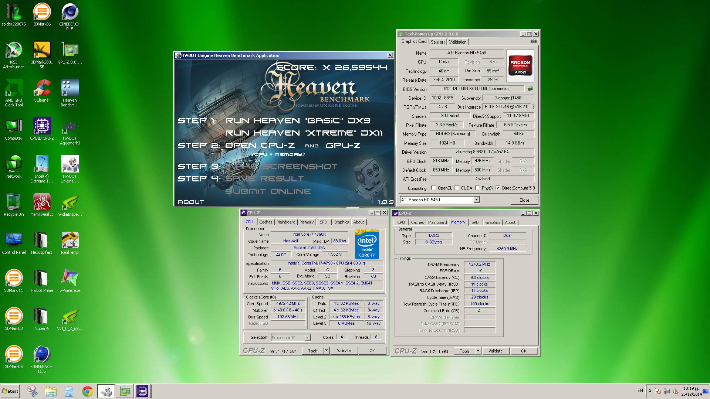Open MemTweakIt desktop icon
Image resolution: width=710 pixels, height=399 pixels.
[42, 205]
